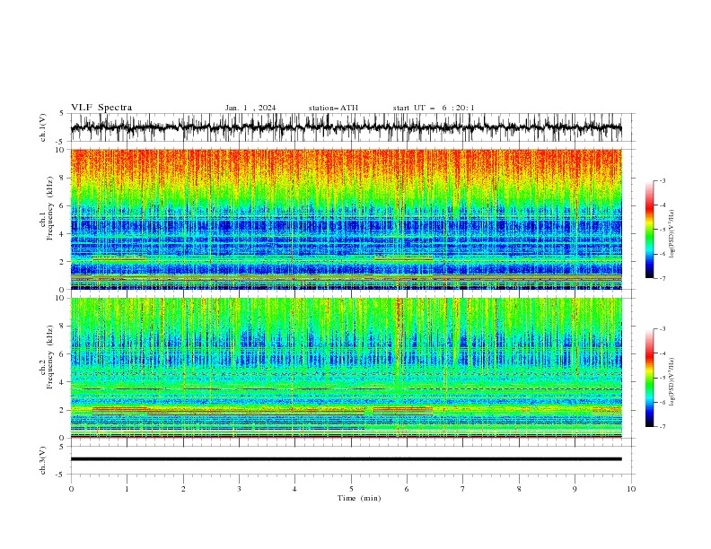
Task: Click the "ch.1(V)" axis label
Action: point(43,127)
